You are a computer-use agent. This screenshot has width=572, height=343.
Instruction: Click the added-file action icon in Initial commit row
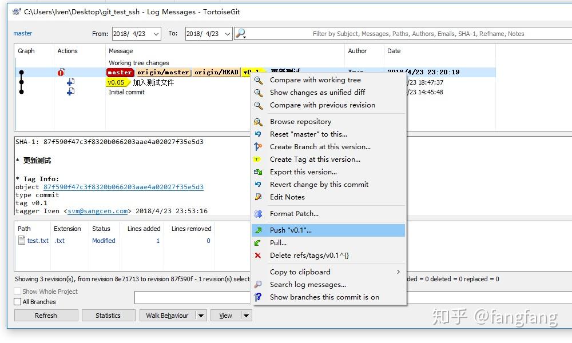[71, 91]
